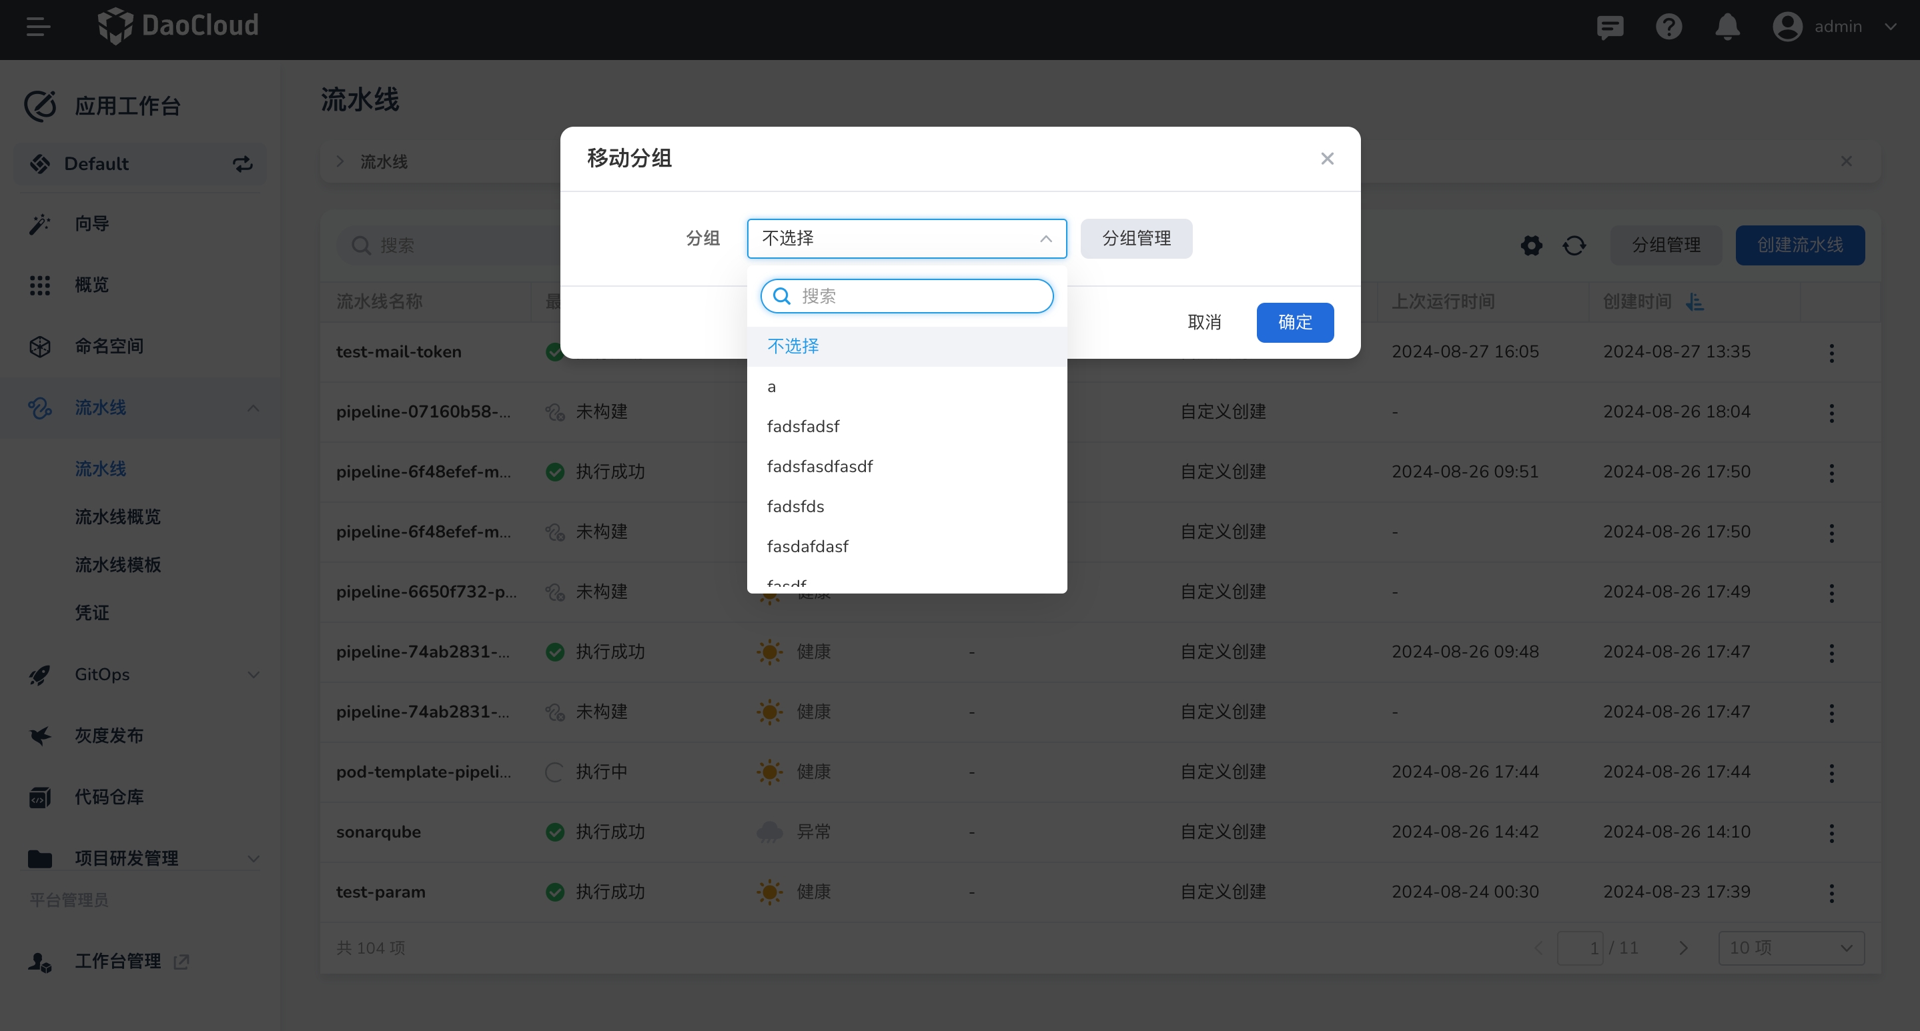1920x1031 pixels.
Task: Open the 10 项 page size dropdown
Action: click(x=1791, y=948)
